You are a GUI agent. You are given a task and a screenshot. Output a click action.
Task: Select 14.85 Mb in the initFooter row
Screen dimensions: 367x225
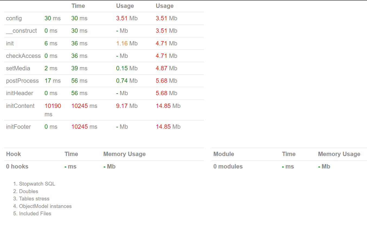click(168, 127)
